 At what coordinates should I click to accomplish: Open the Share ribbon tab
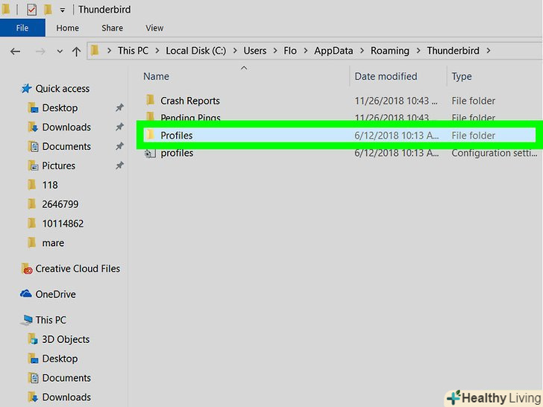(112, 28)
